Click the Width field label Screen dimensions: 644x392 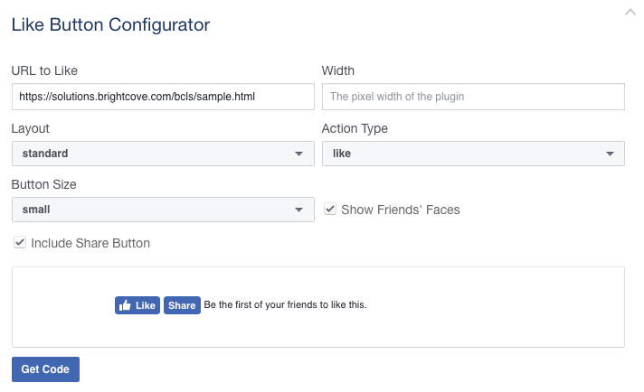[338, 70]
